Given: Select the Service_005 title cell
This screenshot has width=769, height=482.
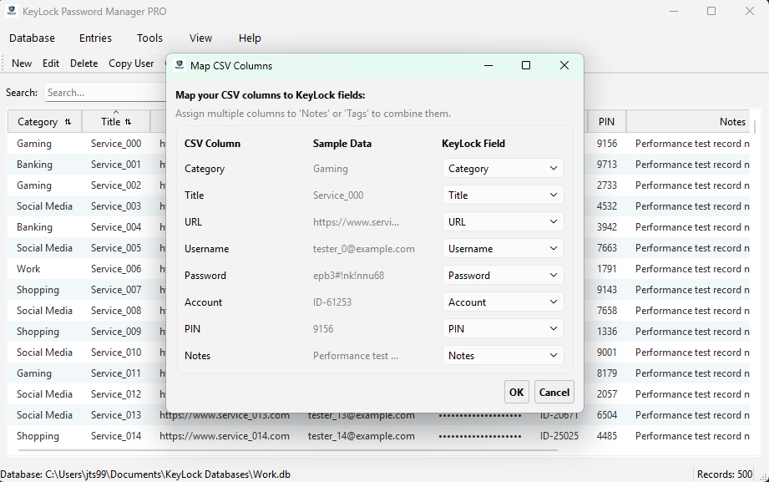Looking at the screenshot, I should pos(116,248).
